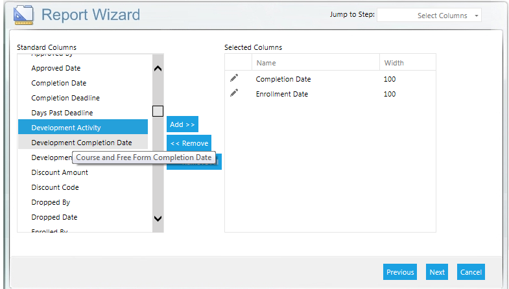Cancel the Report Wizard
This screenshot has height=289, width=509.
pos(471,272)
